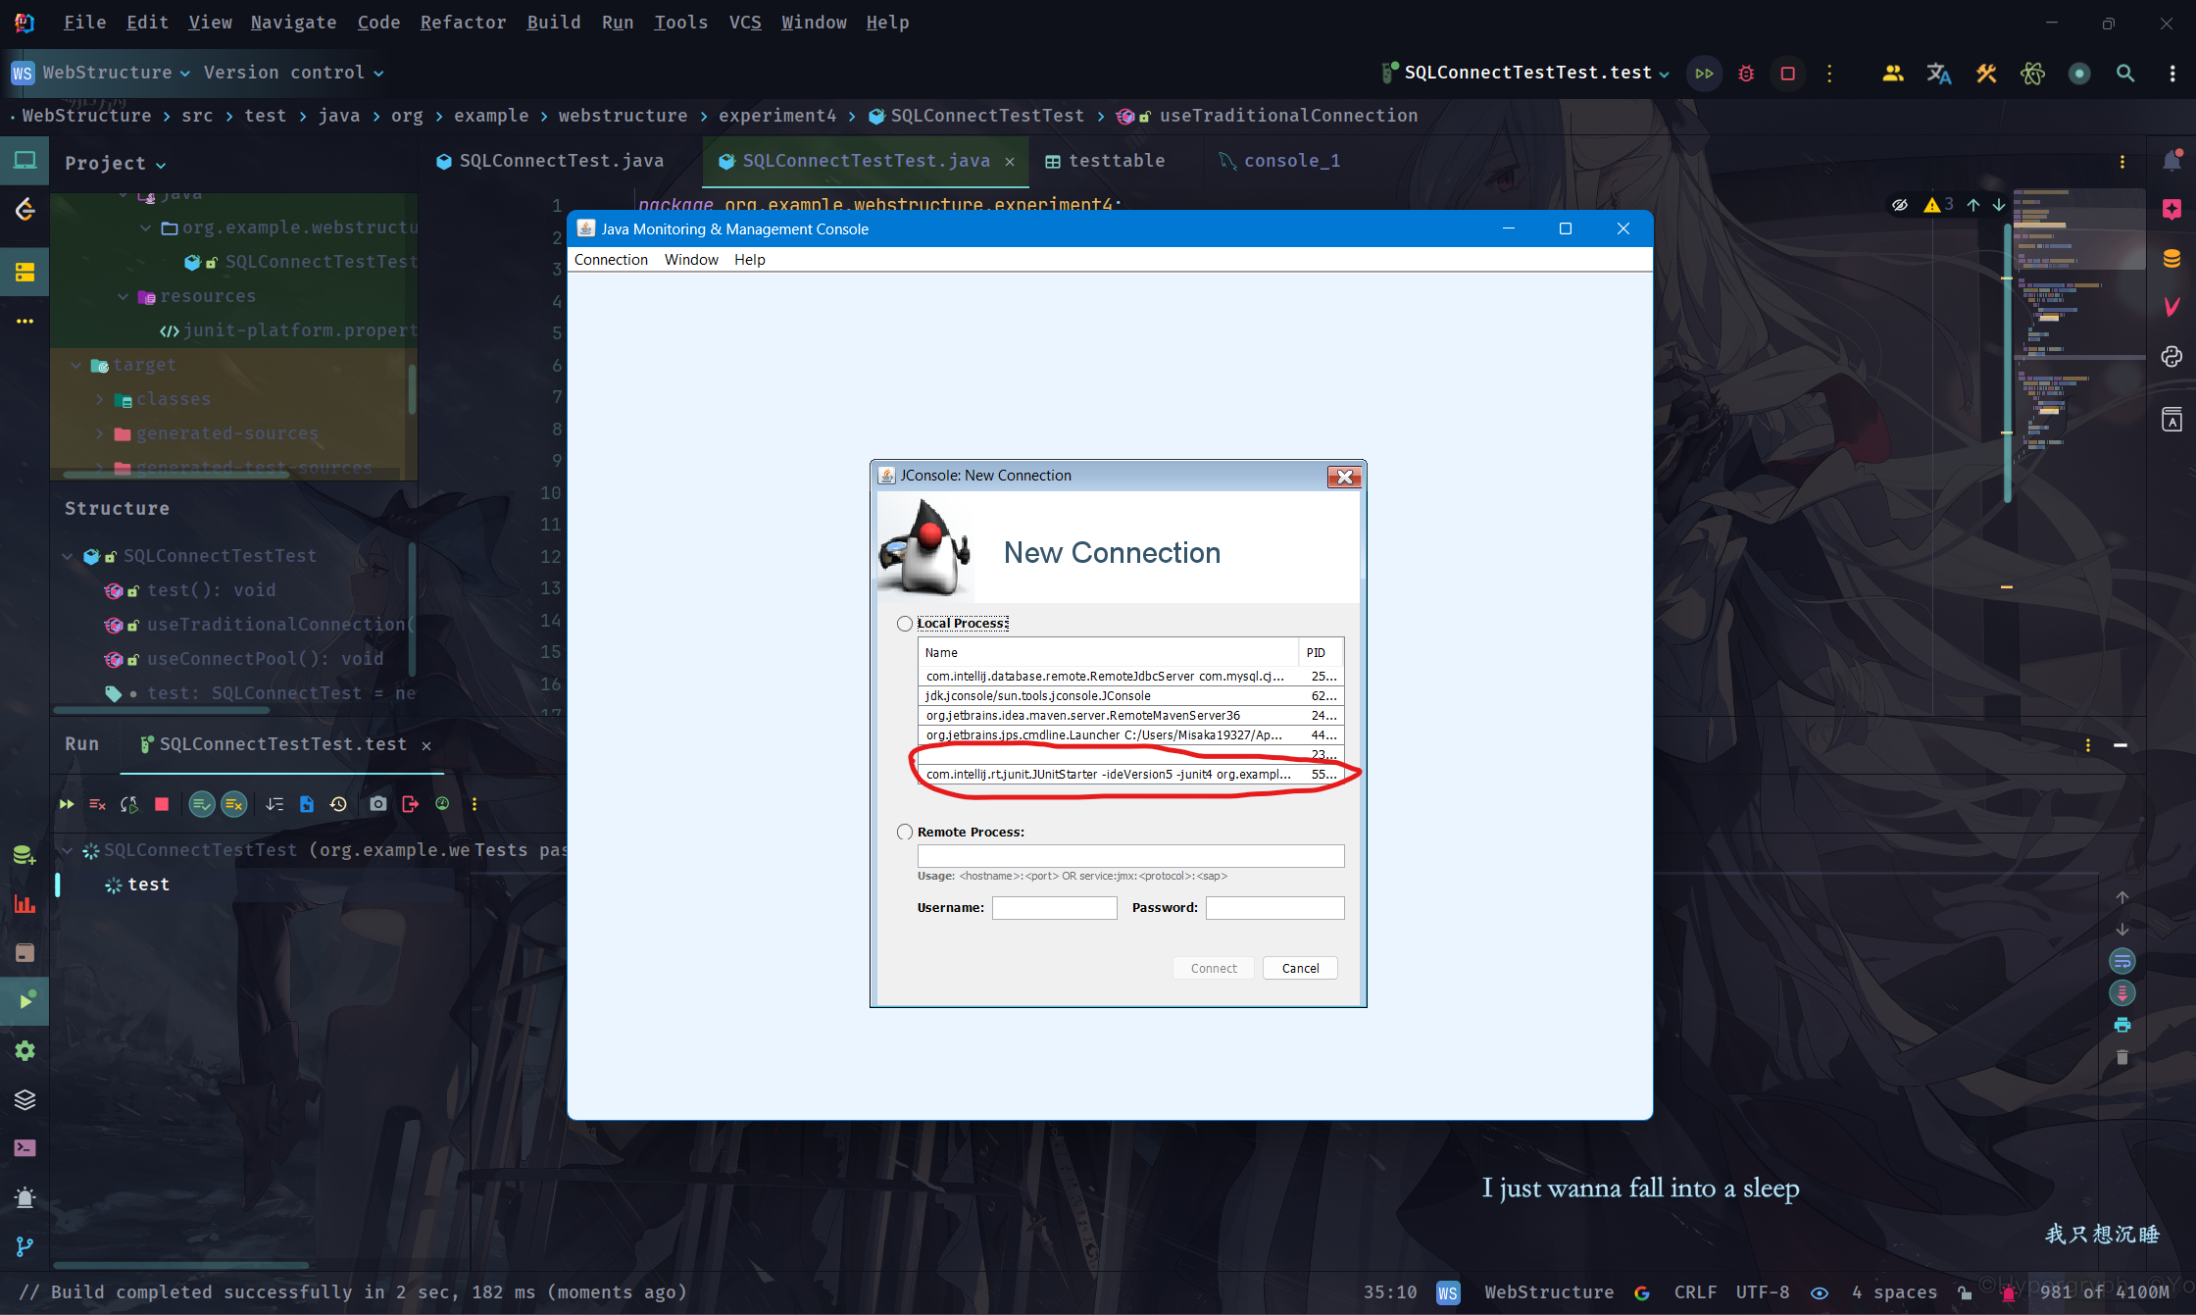2196x1315 pixels.
Task: Open the Translate icon in top toolbar
Action: [1939, 74]
